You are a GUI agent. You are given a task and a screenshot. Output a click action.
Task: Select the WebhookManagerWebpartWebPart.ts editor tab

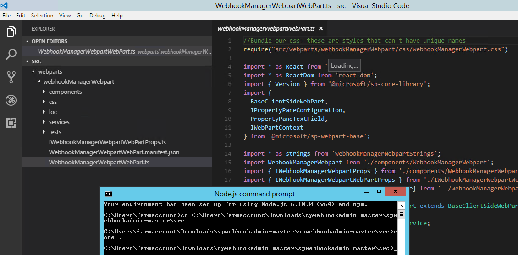[x=266, y=29]
